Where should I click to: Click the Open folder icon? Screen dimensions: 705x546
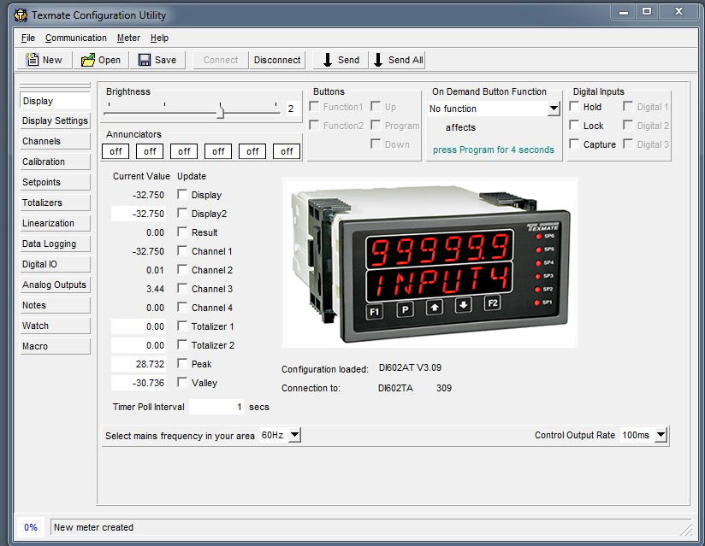[x=87, y=60]
